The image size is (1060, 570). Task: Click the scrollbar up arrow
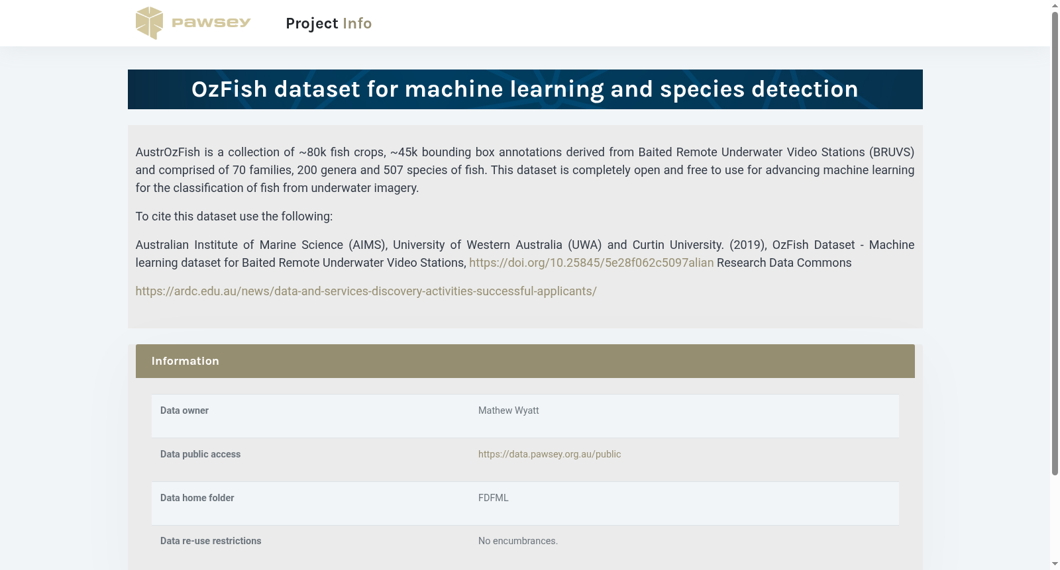pos(1055,5)
